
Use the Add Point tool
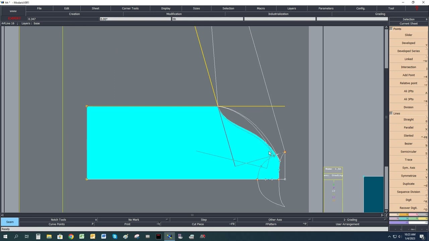408,75
